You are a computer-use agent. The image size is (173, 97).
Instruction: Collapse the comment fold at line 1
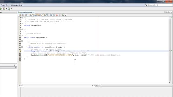(x=22, y=18)
